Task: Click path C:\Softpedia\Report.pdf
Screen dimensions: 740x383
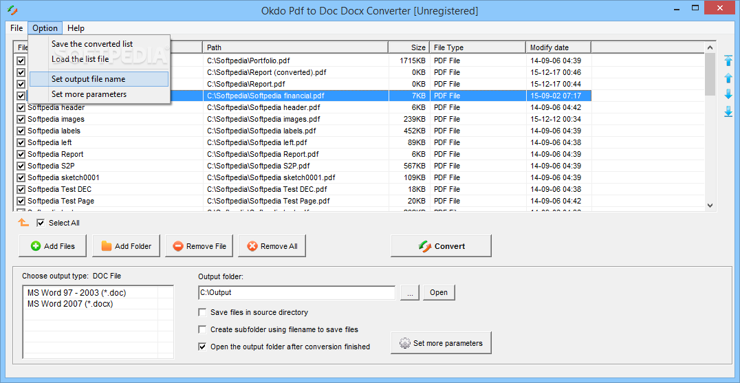Action: tap(246, 85)
